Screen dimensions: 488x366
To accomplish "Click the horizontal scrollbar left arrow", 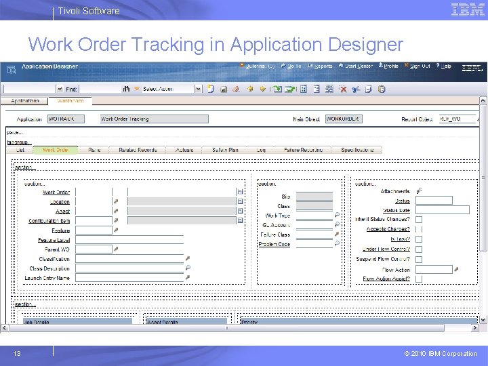I will click(5, 328).
